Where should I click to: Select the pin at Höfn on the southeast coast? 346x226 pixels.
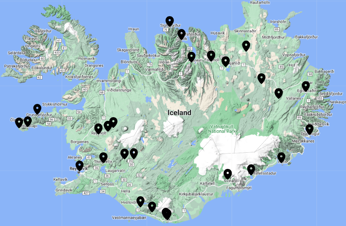pyautogui.click(x=281, y=157)
